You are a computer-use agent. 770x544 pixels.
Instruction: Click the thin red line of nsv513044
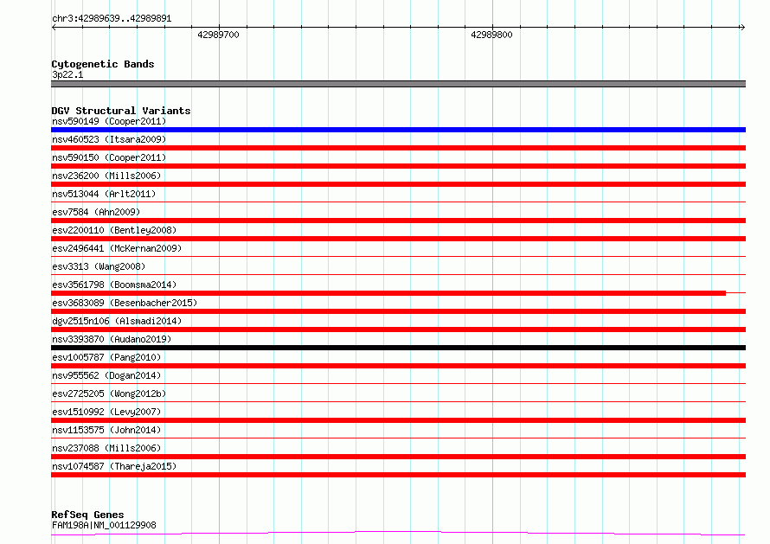tap(398, 202)
